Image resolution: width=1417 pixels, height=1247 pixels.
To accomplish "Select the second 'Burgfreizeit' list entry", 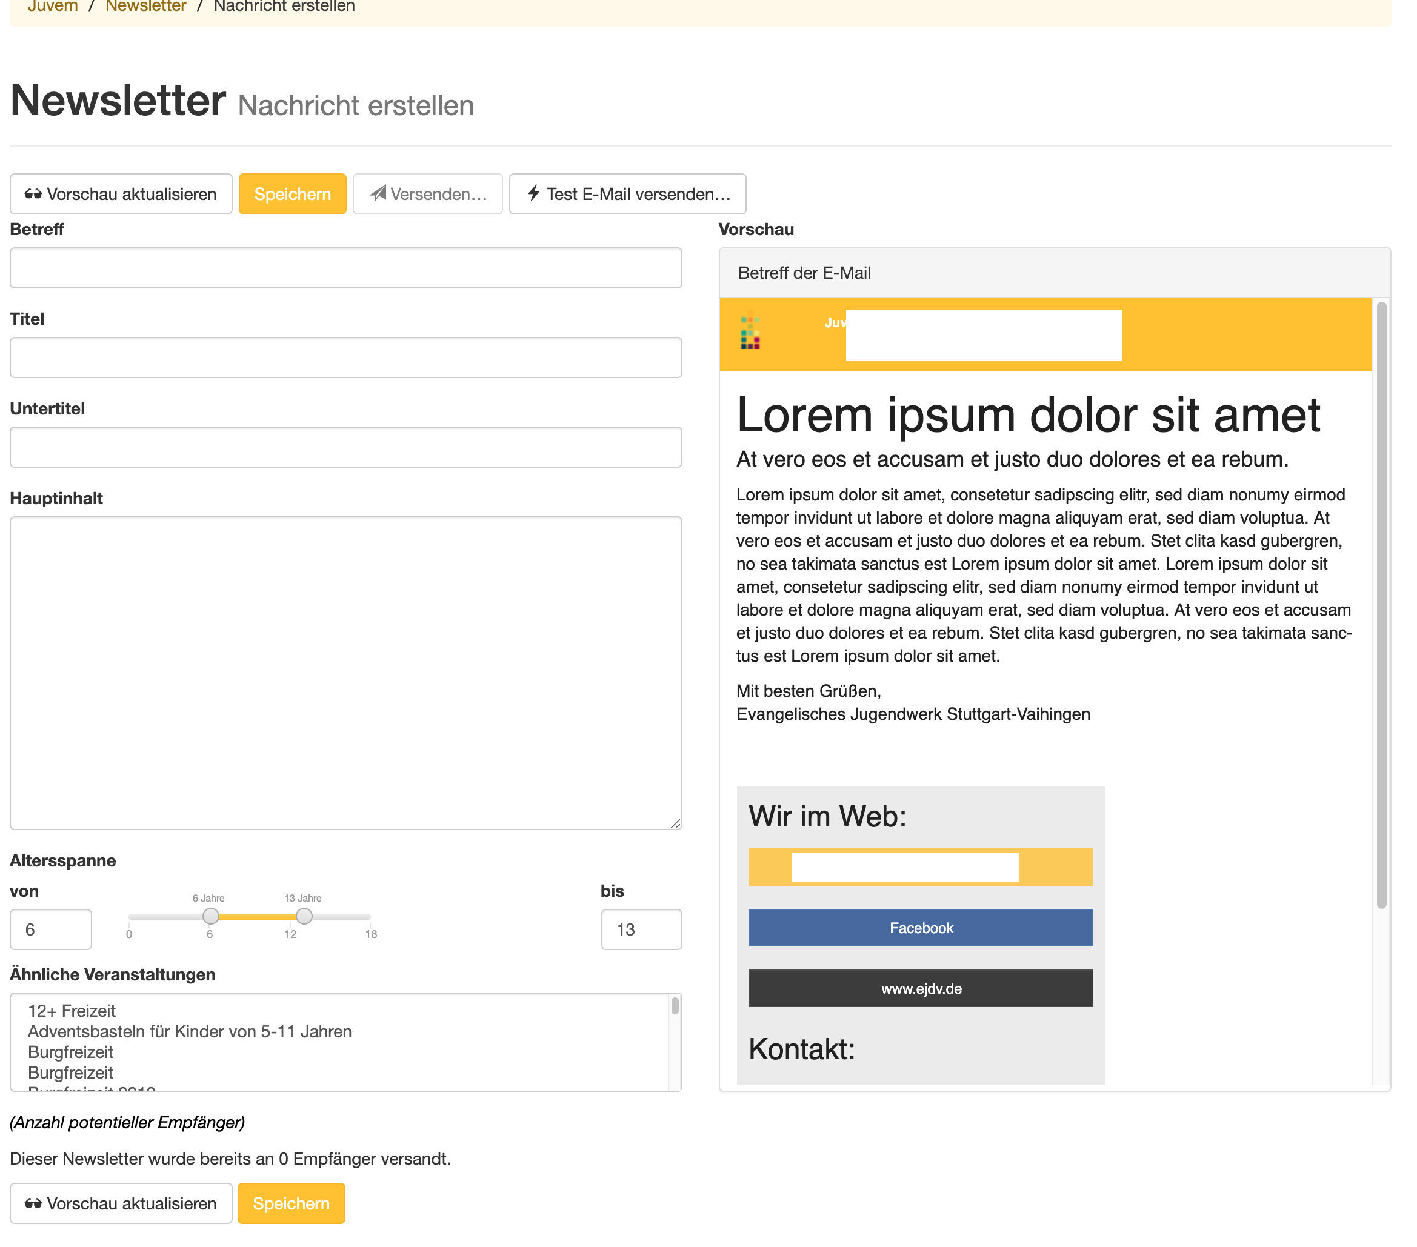I will [x=70, y=1072].
